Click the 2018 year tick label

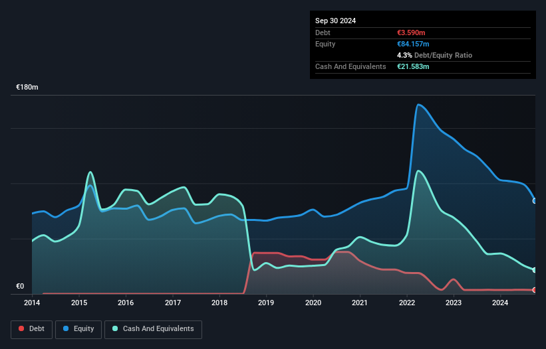point(219,303)
